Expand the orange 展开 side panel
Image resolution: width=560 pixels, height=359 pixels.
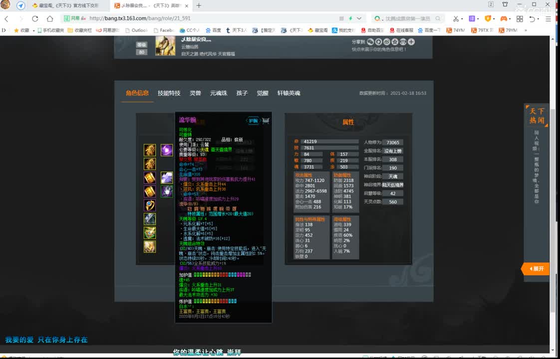click(536, 269)
